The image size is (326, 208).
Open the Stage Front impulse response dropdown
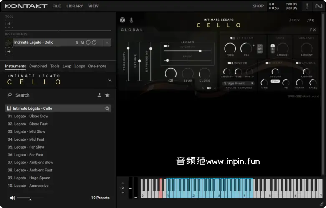coord(238,84)
